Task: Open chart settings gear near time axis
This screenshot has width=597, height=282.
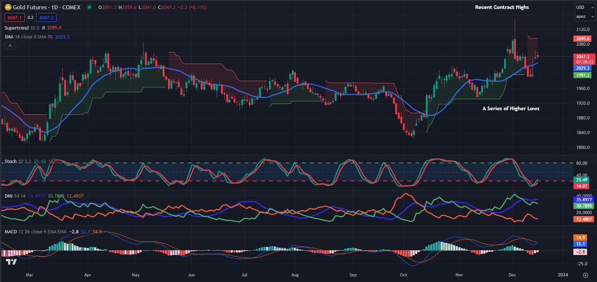Action: (585, 275)
